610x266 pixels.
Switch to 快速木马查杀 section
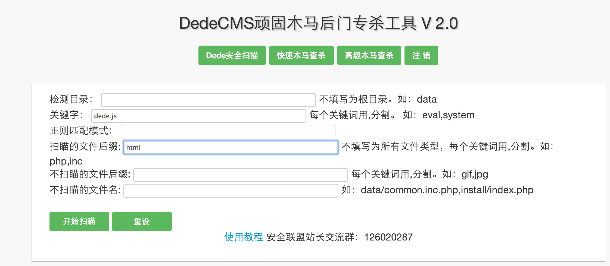pyautogui.click(x=301, y=55)
